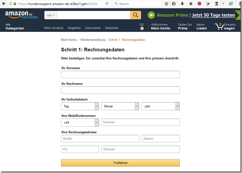This screenshot has height=173, width=242.
Task: Click the Wohnort city field
Action: click(x=141, y=149)
